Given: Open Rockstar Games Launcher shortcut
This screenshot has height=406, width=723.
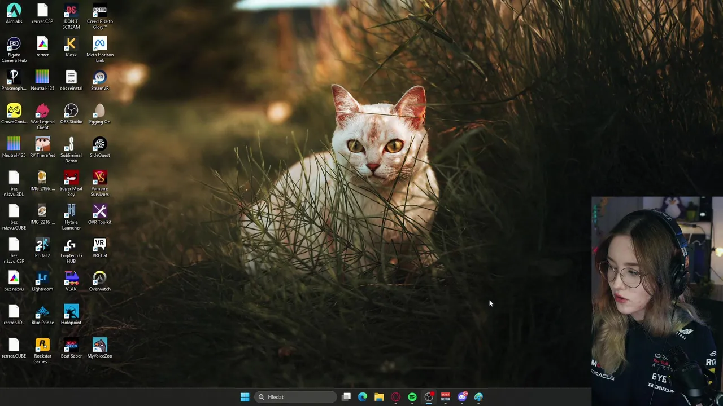Looking at the screenshot, I should point(42,351).
